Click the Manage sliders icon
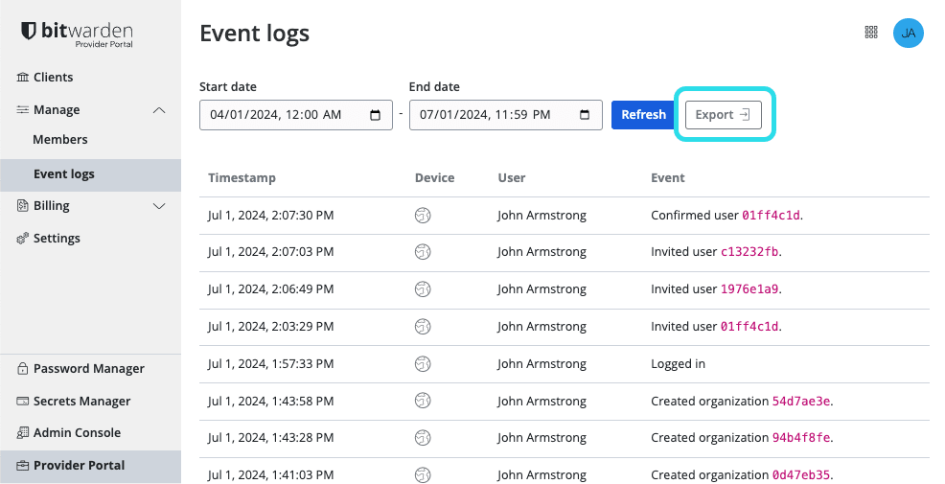The width and height of the screenshot is (945, 484). tap(23, 109)
